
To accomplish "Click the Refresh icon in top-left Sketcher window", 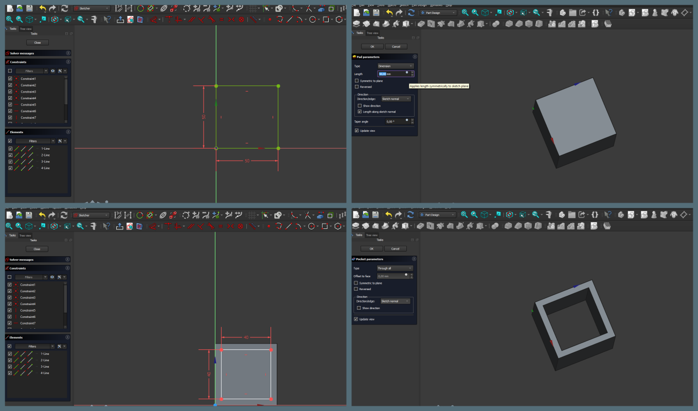I will coord(64,8).
